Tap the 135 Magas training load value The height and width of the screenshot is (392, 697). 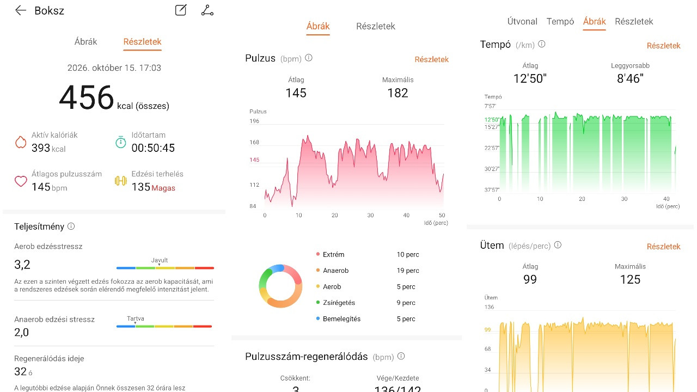153,187
